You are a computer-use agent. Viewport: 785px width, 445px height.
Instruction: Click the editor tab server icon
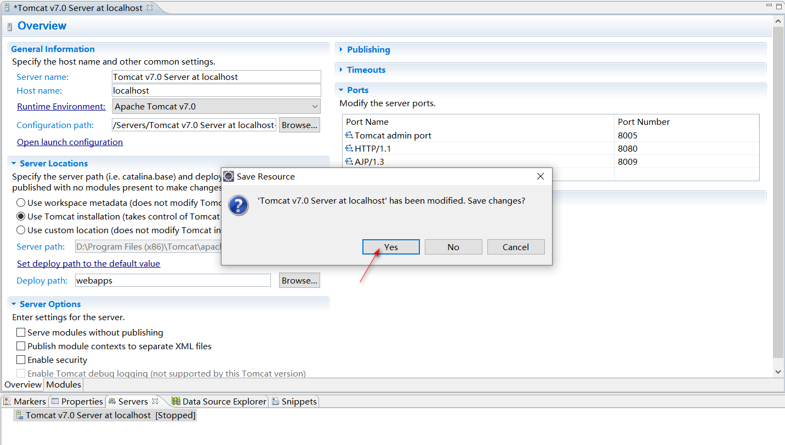pos(7,8)
